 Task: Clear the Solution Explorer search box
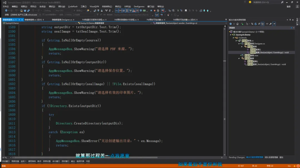click(x=291, y=28)
